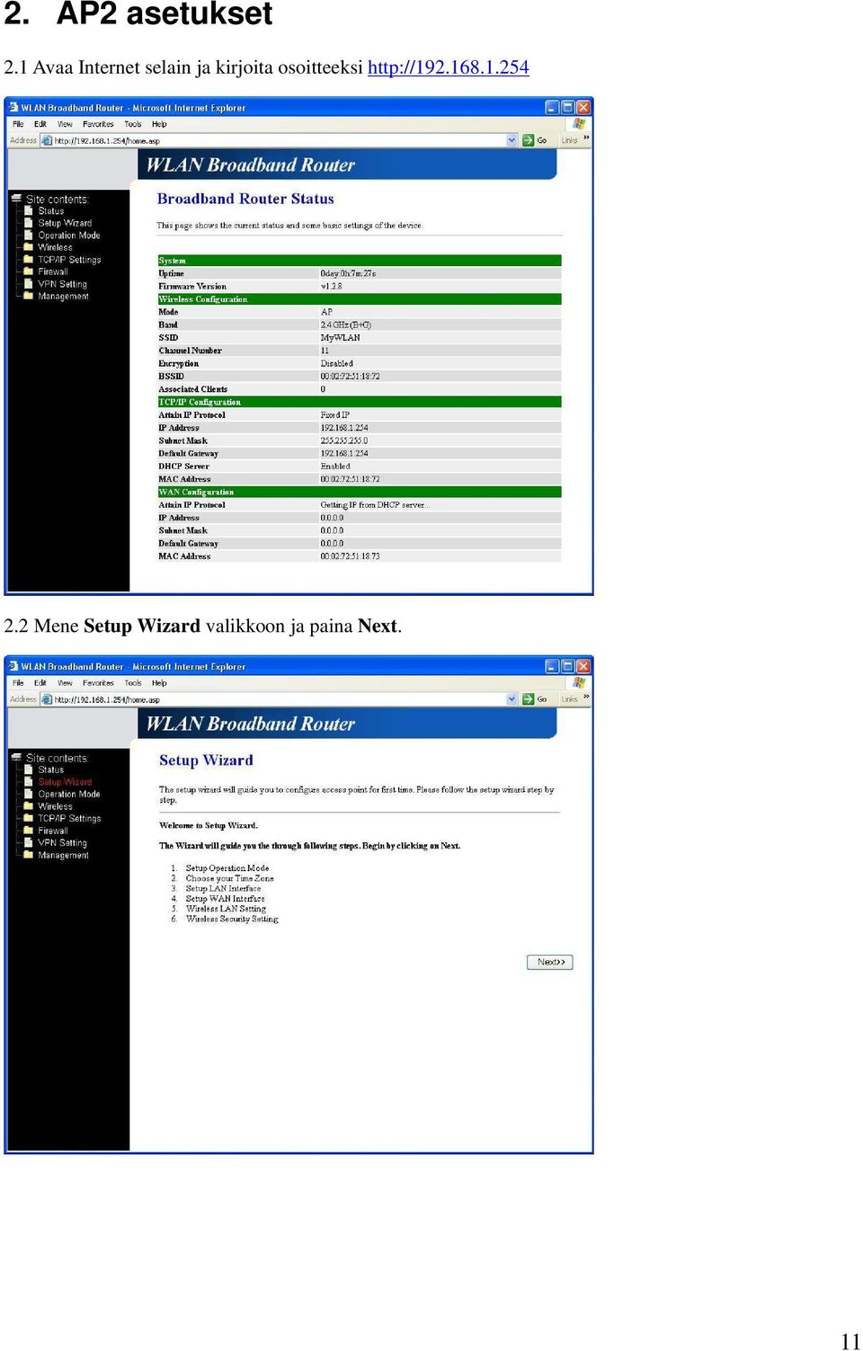
Task: Click the DHCP Server value "Enabled"
Action: tap(335, 467)
